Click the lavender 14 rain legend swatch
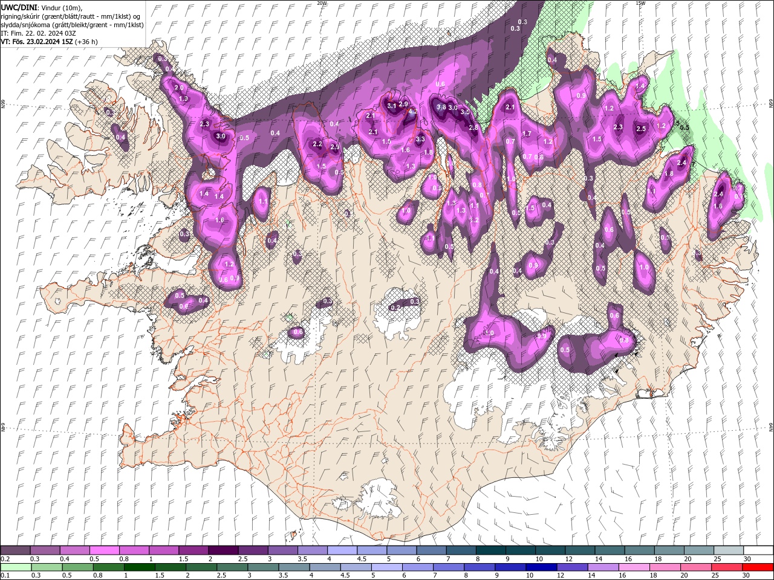 click(x=602, y=567)
